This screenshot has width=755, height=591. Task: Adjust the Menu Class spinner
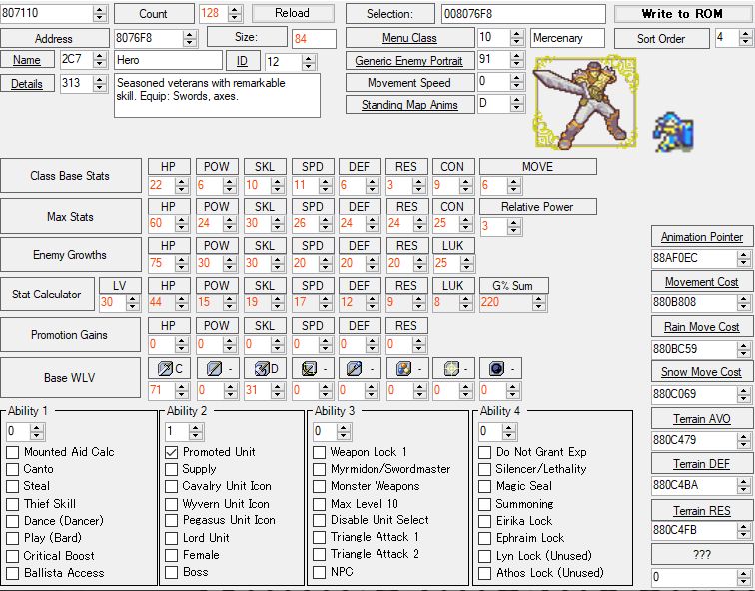(517, 38)
